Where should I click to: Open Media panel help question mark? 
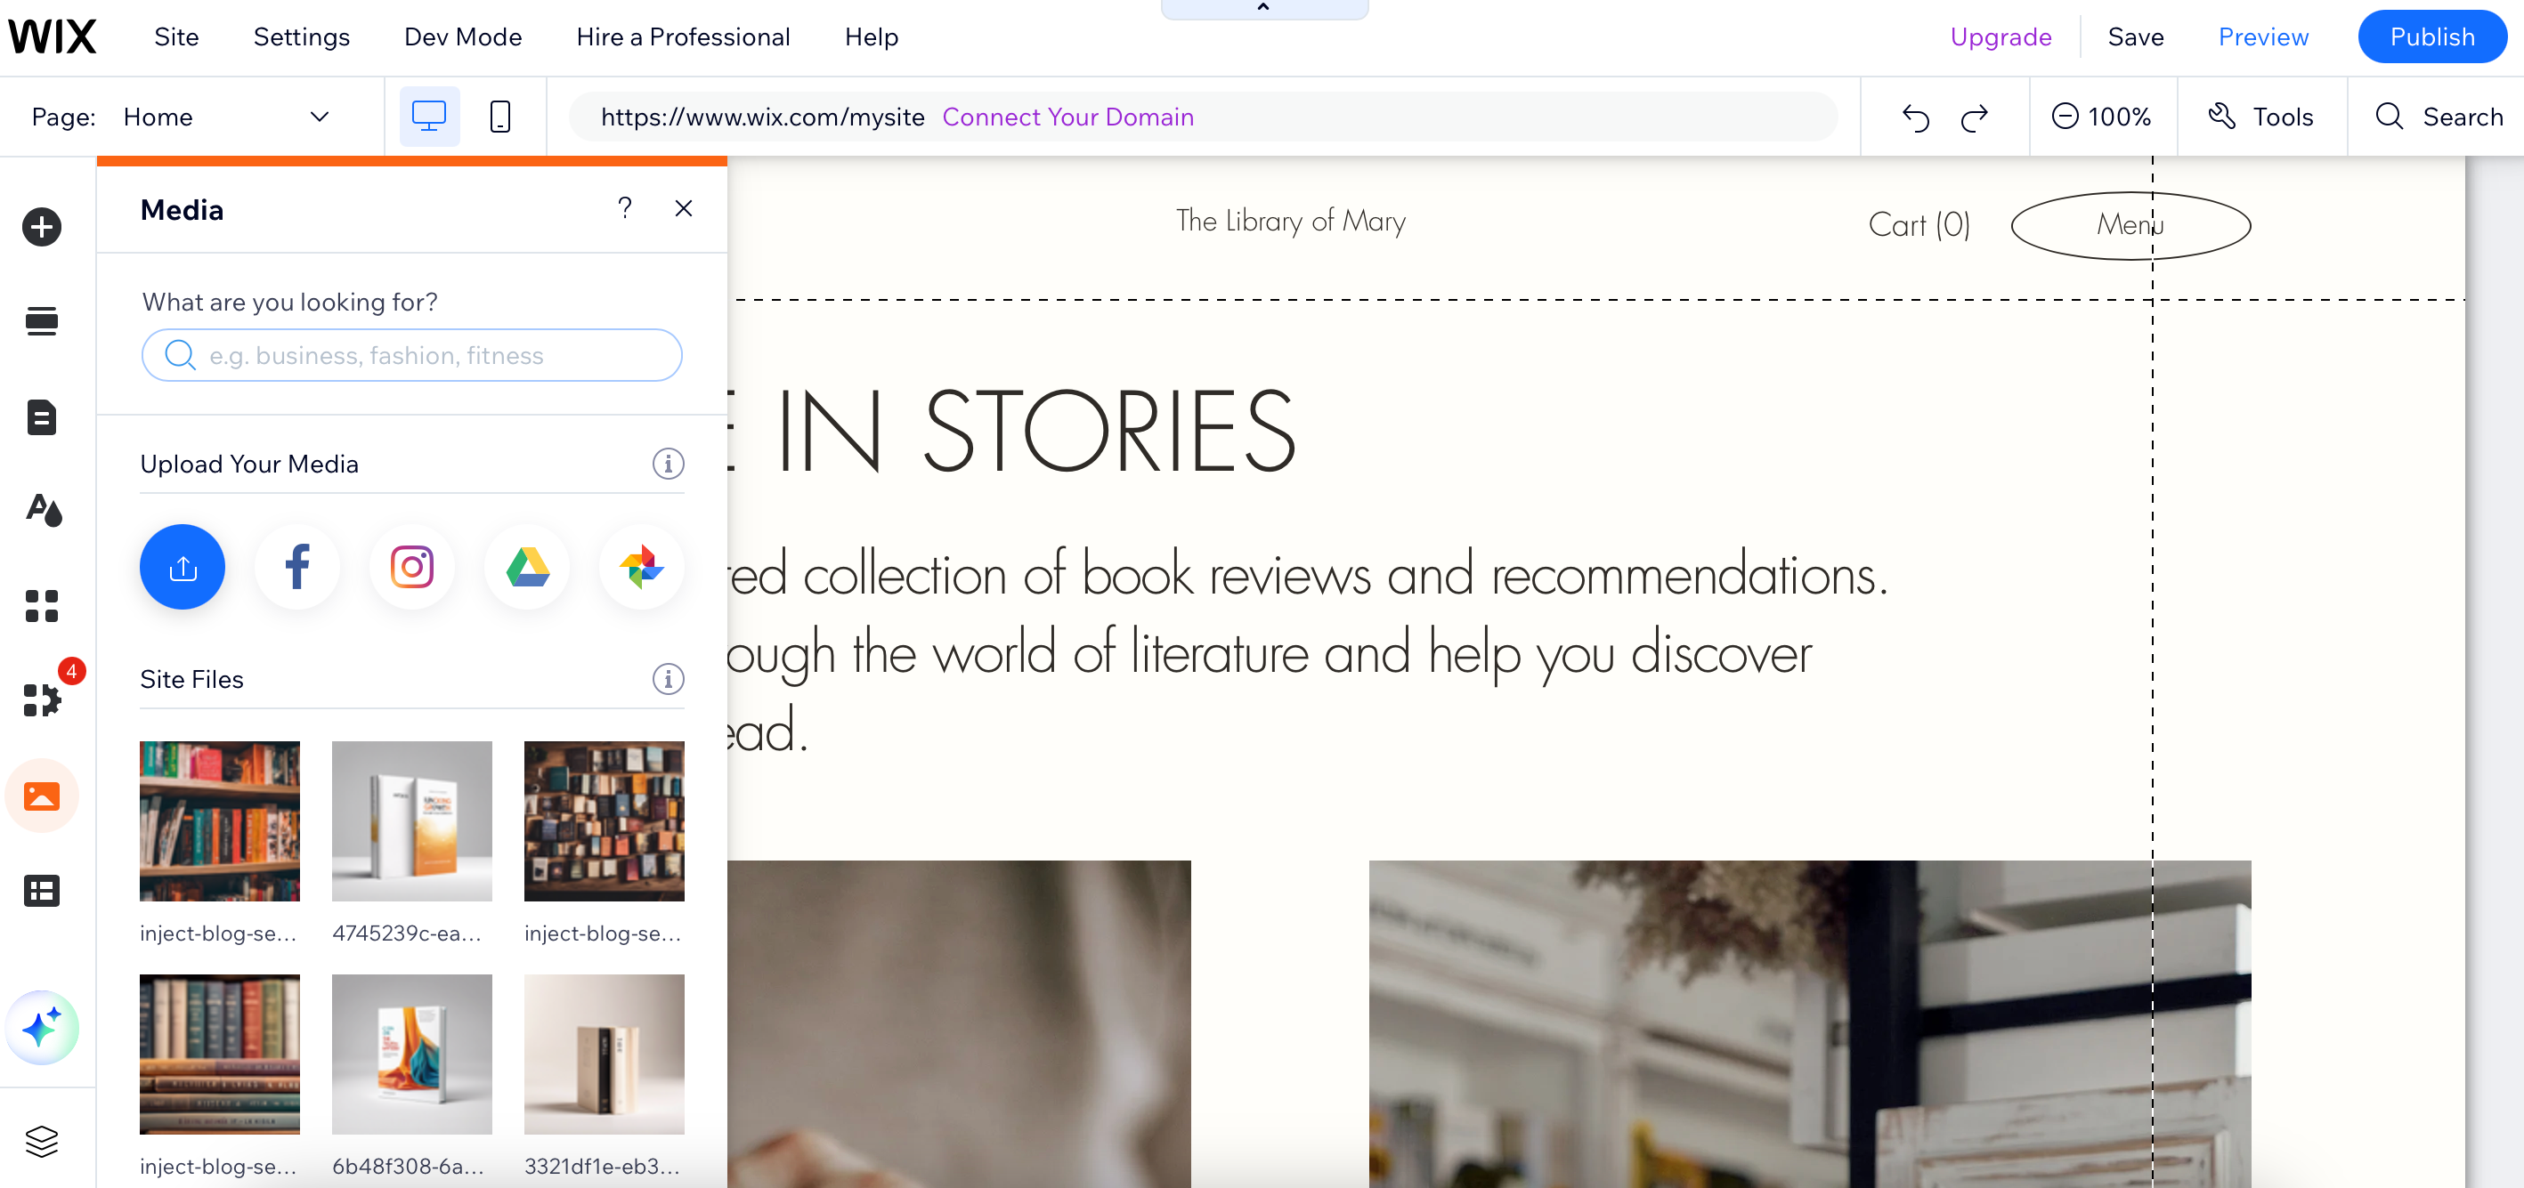coord(624,207)
